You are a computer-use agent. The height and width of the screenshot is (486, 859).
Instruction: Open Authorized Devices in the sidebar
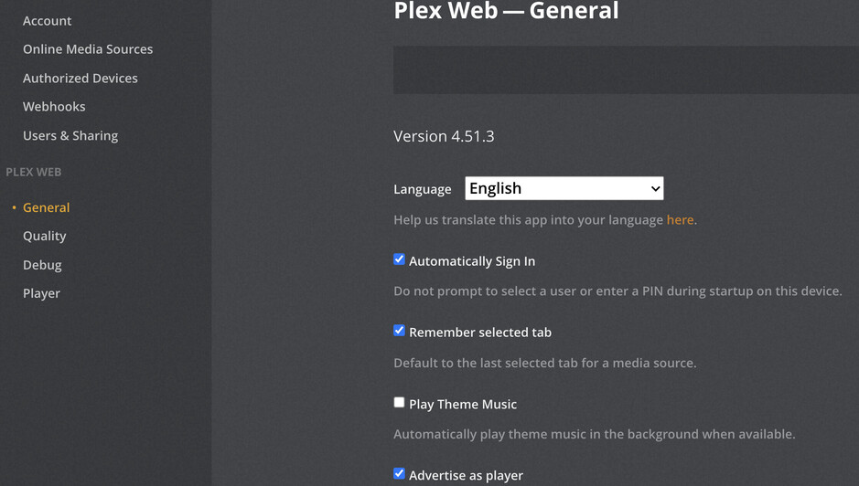81,79
